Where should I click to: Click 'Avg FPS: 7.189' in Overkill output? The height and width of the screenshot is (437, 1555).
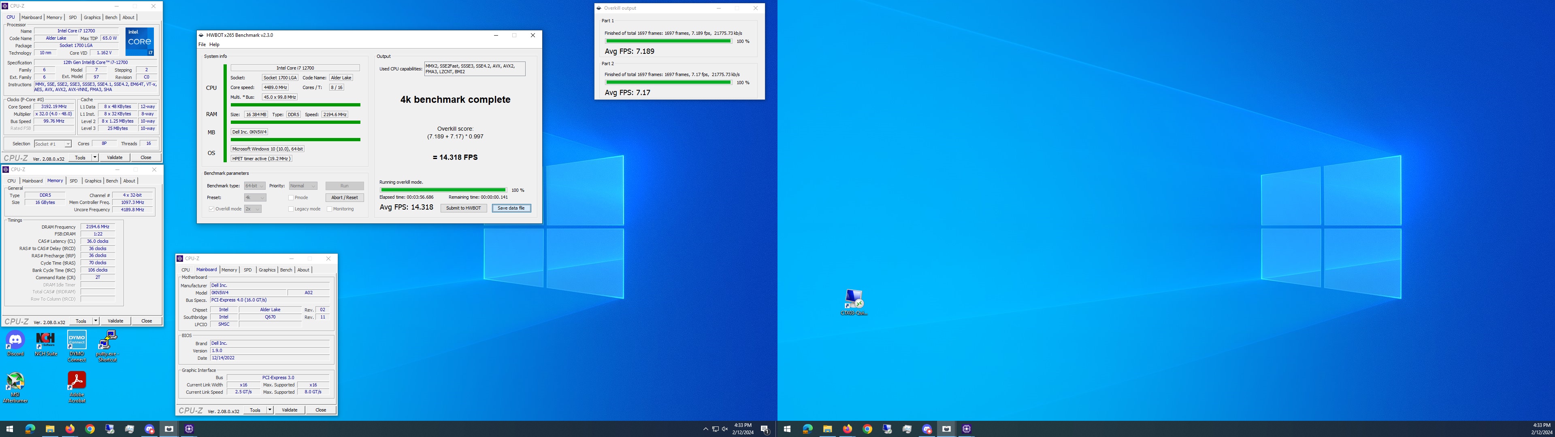click(630, 51)
